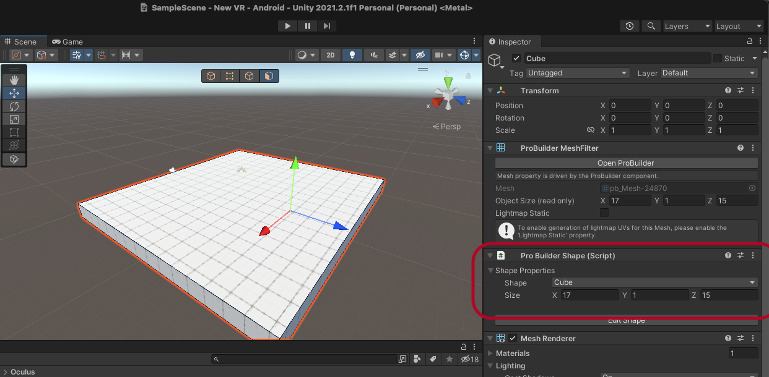Expand the Materials section

[x=490, y=354]
